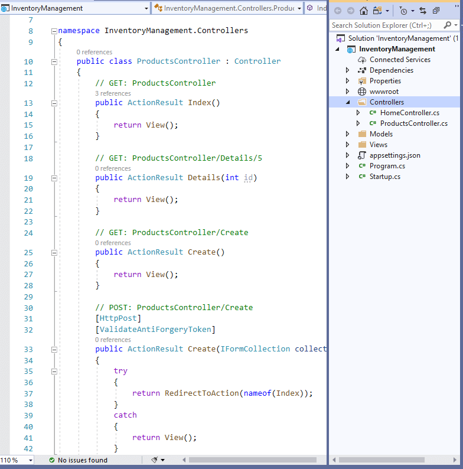Click the Collapse All icon in Solution Explorer
463x469 pixels.
click(436, 11)
